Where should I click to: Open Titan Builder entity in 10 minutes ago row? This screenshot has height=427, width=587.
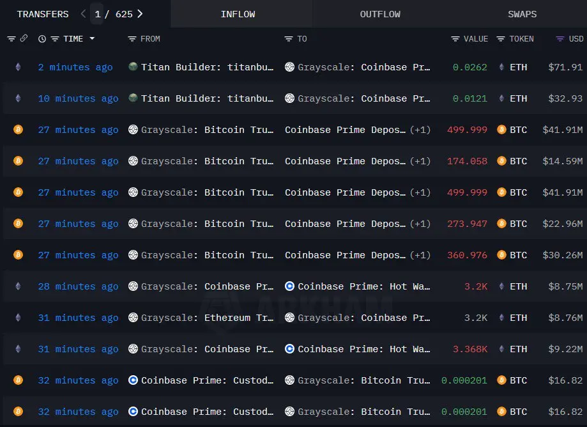(207, 98)
